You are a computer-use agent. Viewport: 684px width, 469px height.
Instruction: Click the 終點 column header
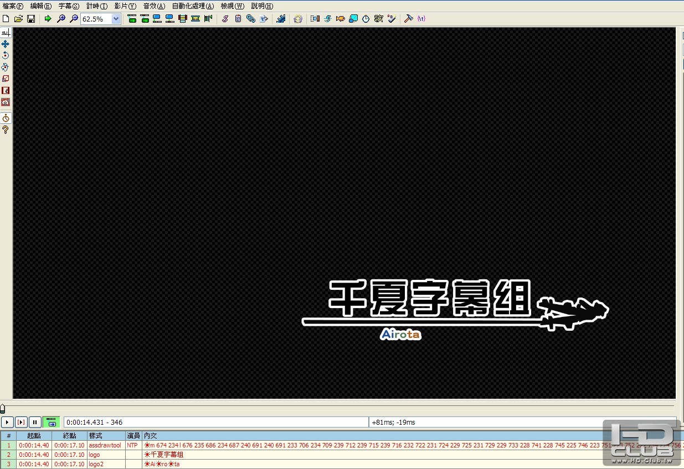(x=69, y=436)
